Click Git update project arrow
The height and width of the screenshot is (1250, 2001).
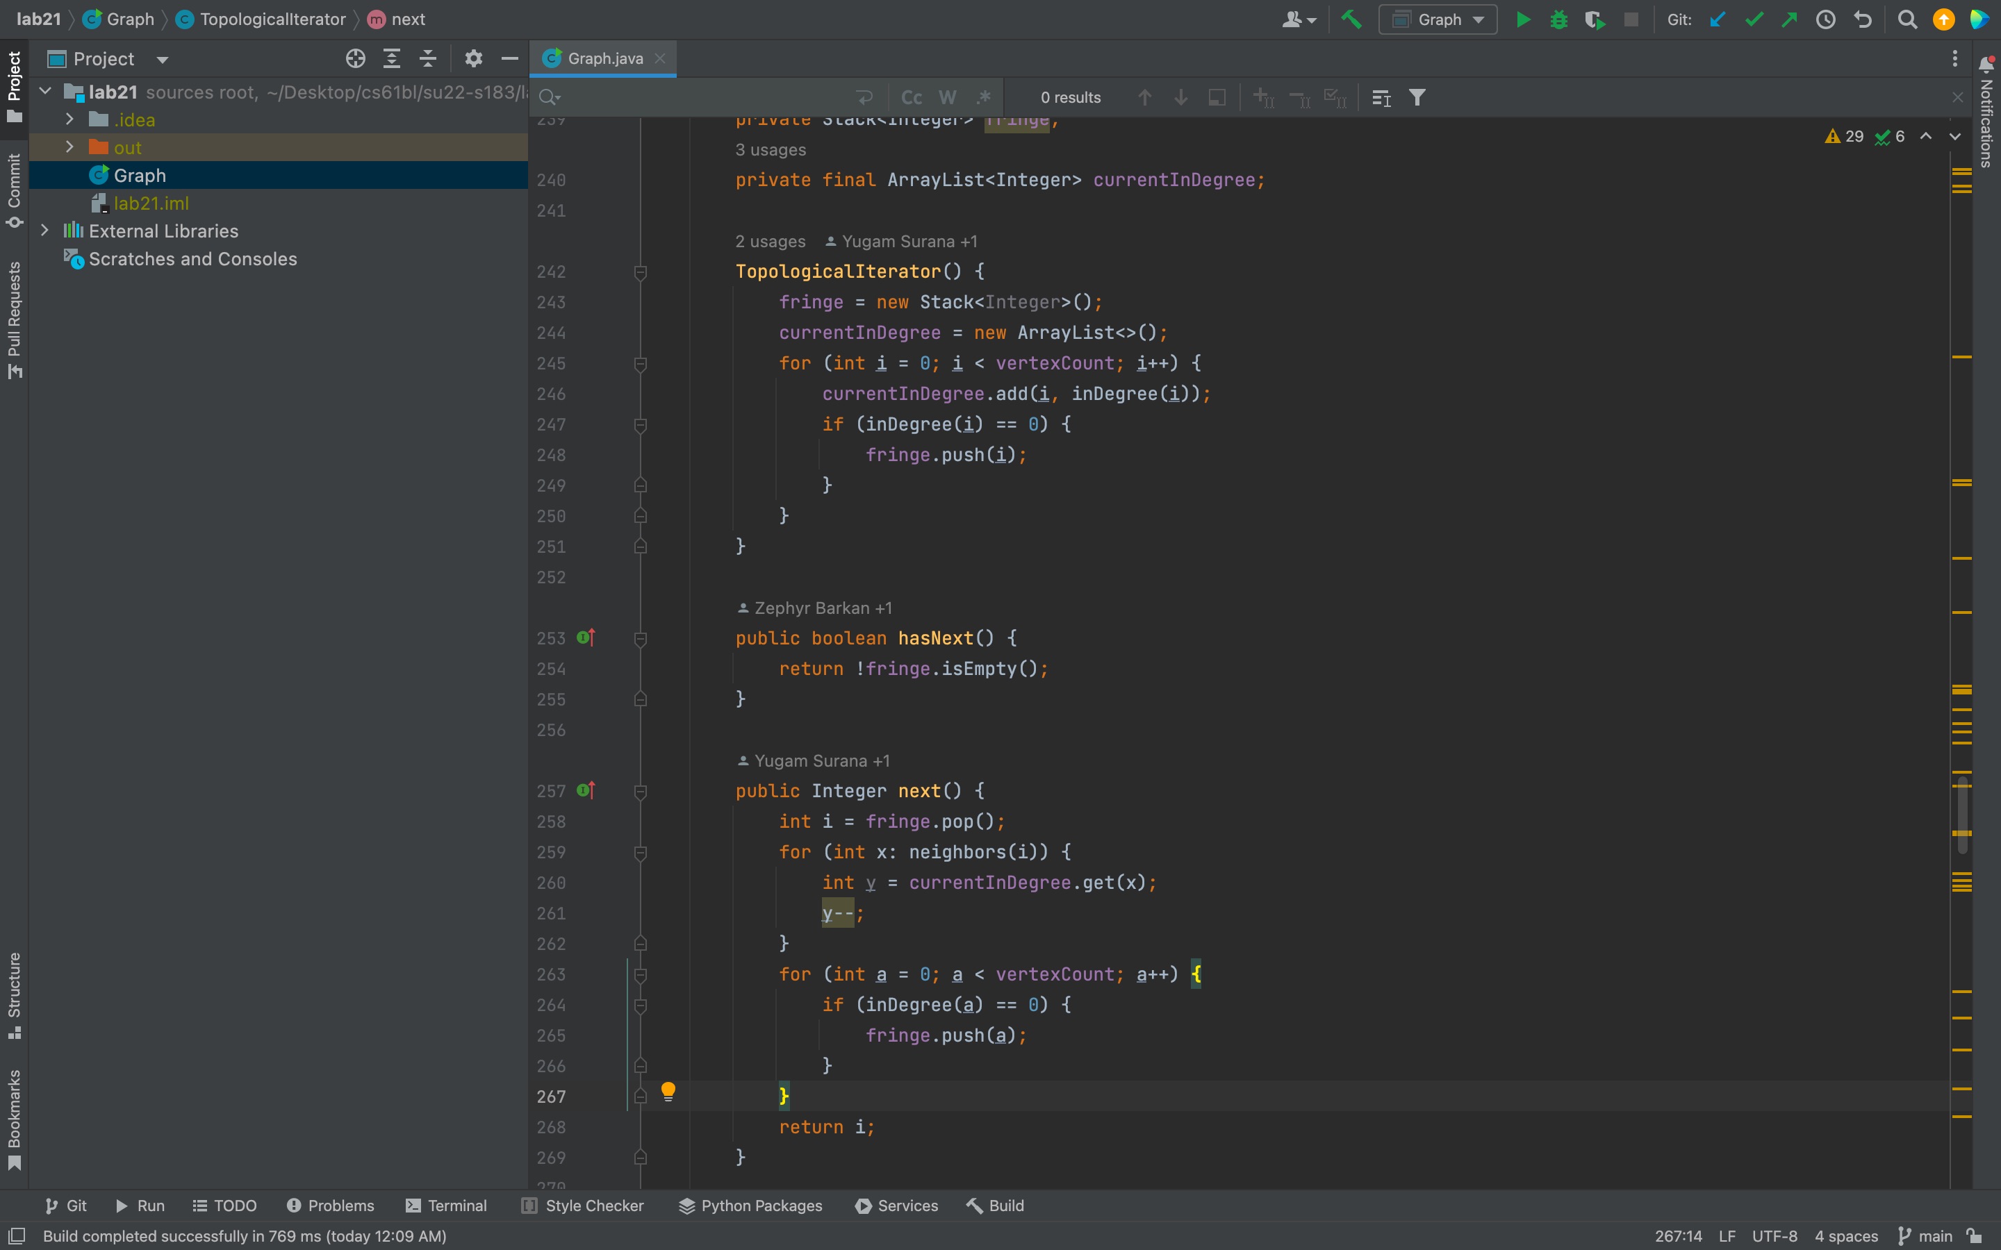pyautogui.click(x=1717, y=19)
